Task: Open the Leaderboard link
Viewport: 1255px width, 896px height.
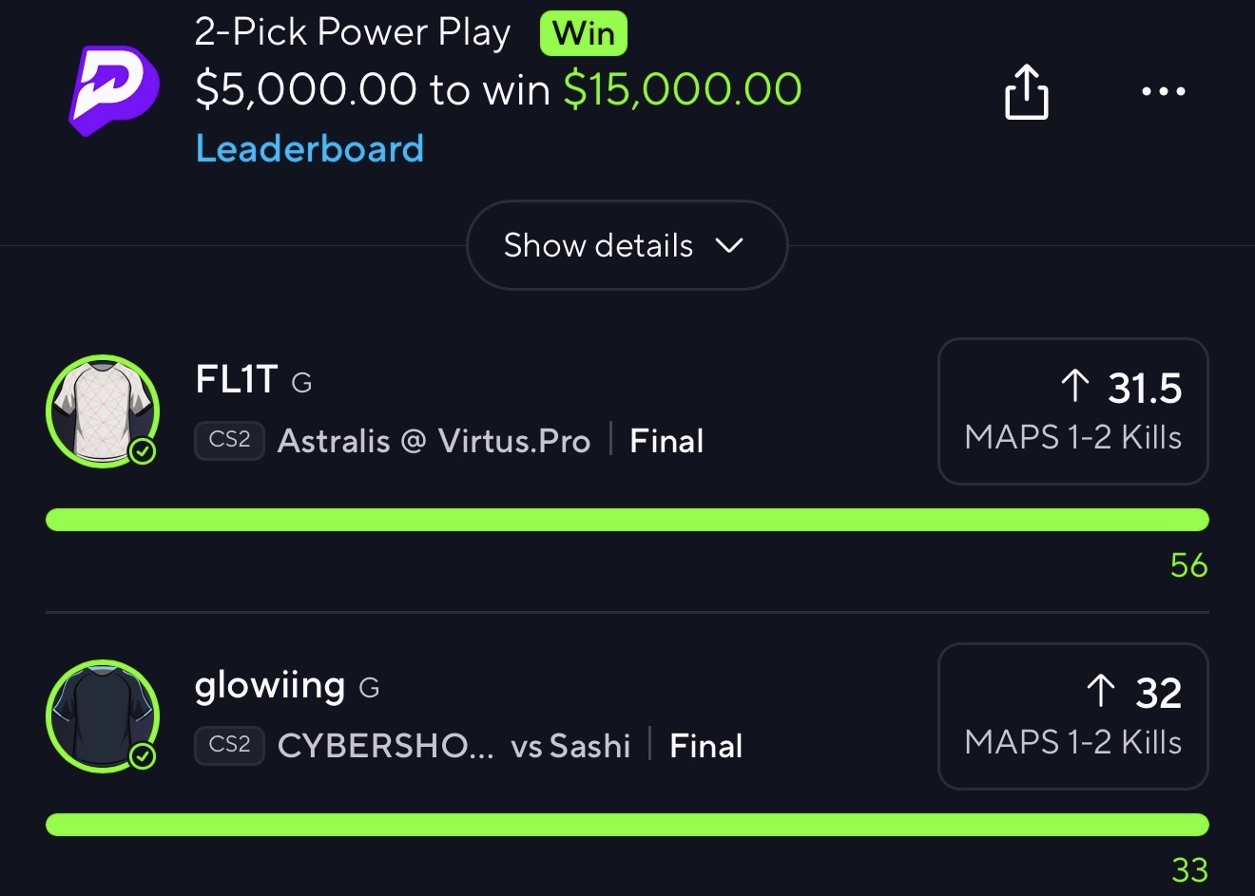Action: tap(310, 149)
